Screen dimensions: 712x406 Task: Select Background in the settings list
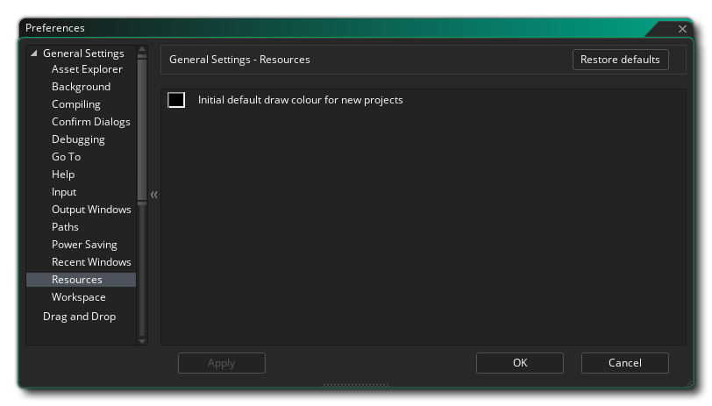click(x=81, y=87)
